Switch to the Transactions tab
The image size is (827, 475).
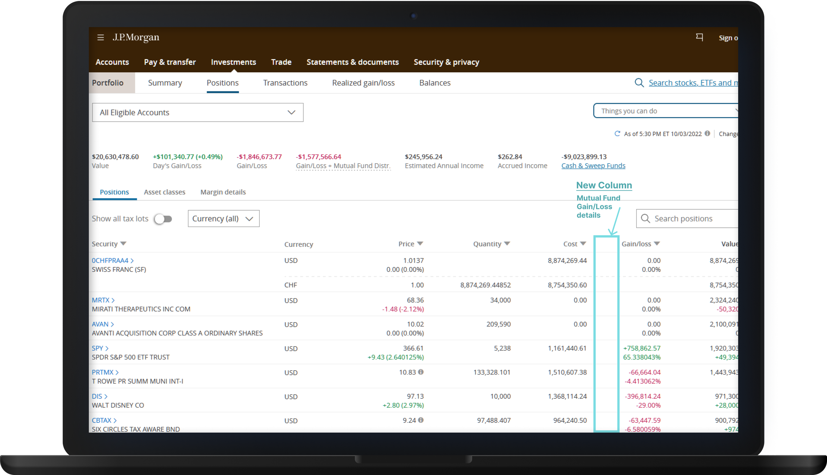click(x=285, y=83)
